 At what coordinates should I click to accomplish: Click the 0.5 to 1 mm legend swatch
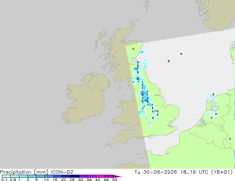[15, 176]
